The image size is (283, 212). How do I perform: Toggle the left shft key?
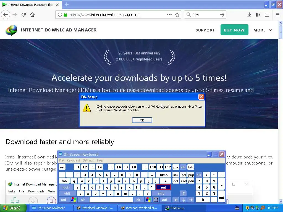point(67,194)
